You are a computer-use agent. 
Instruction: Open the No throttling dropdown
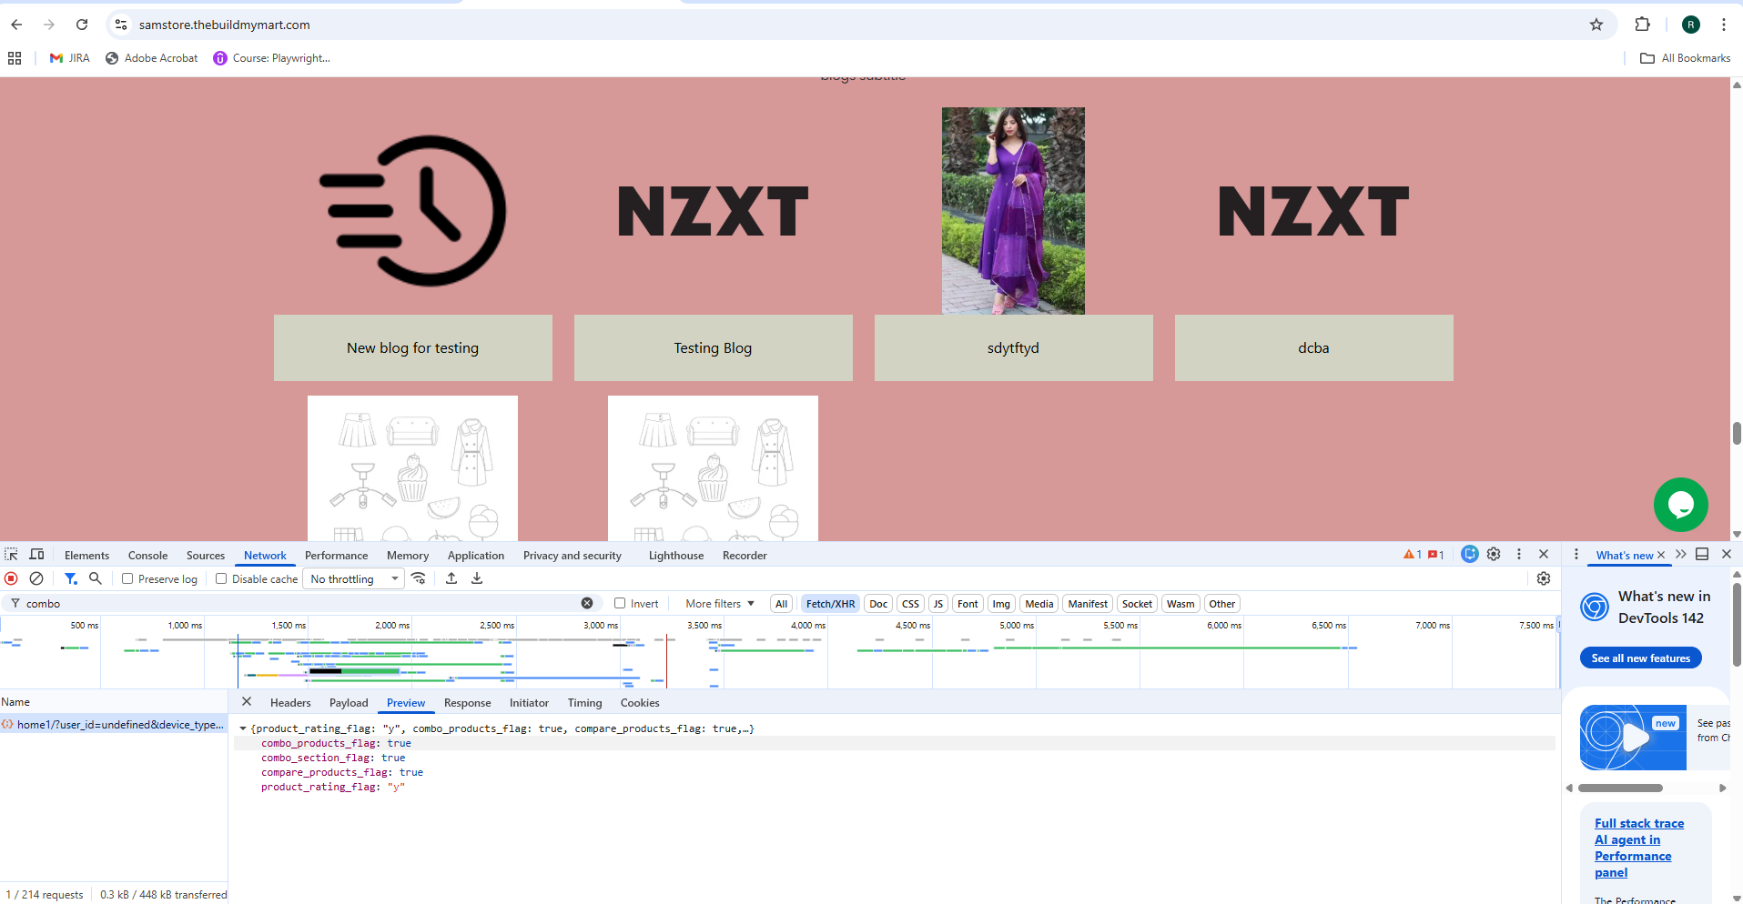[x=354, y=578]
